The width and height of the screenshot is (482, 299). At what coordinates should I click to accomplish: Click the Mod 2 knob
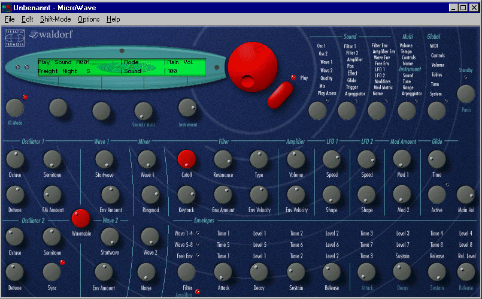click(x=402, y=195)
